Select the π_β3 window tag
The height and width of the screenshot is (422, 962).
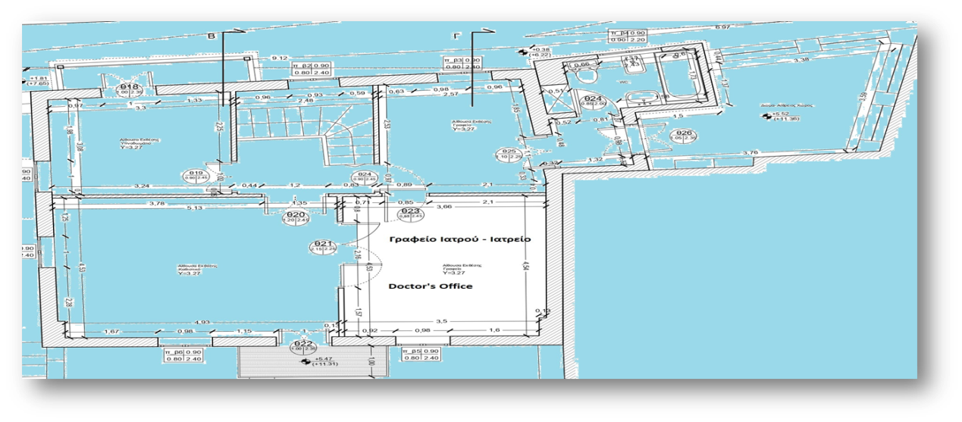(x=463, y=63)
